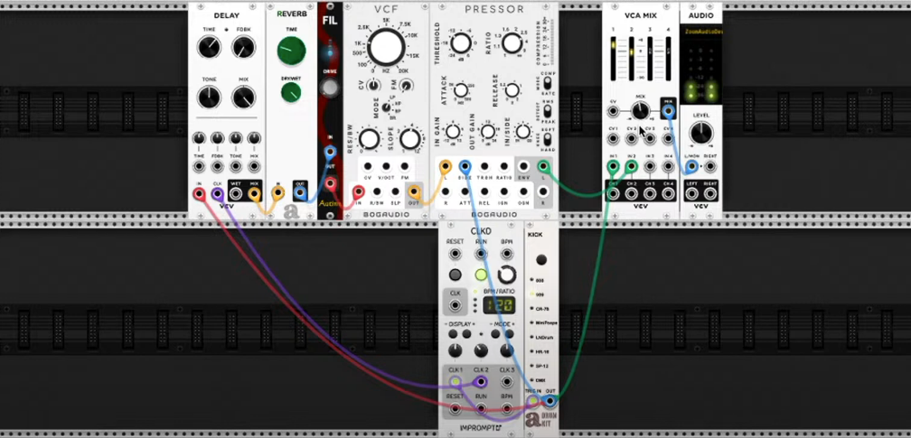Click the Delay WET output port
911x438 pixels.
(x=236, y=194)
